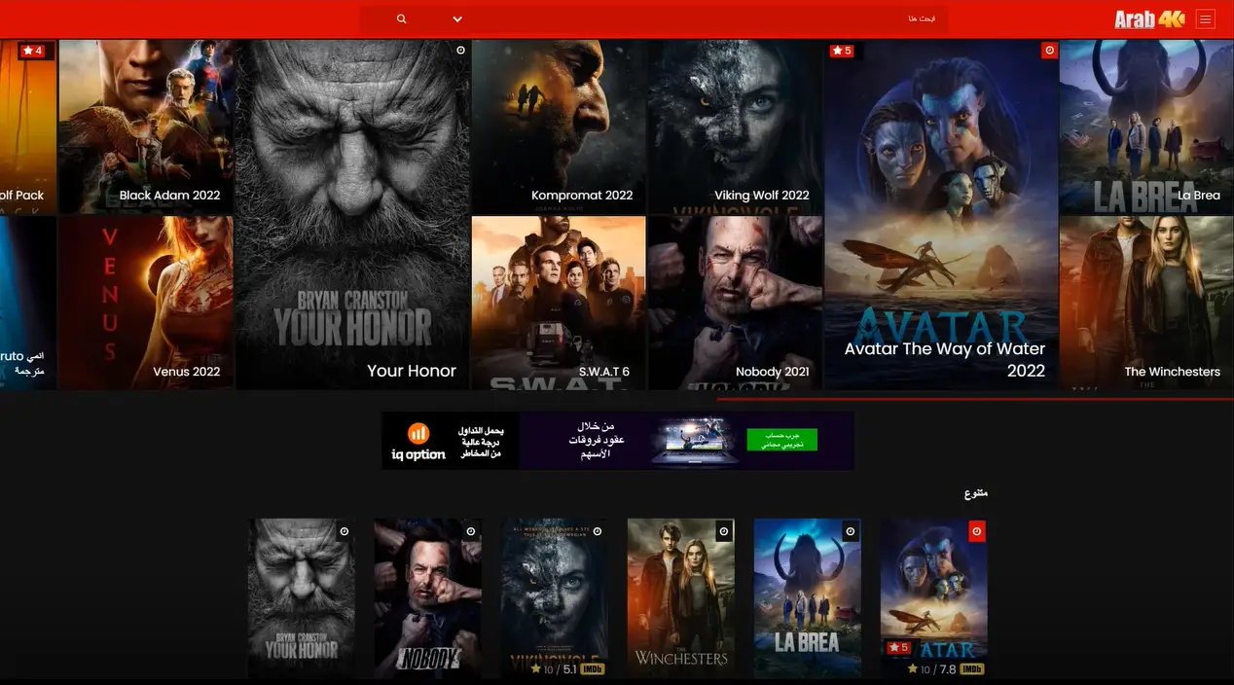
Task: Open The Winchesters poster in the bottom row
Action: (x=681, y=597)
